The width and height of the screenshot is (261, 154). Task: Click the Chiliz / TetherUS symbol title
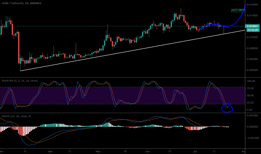22,3
